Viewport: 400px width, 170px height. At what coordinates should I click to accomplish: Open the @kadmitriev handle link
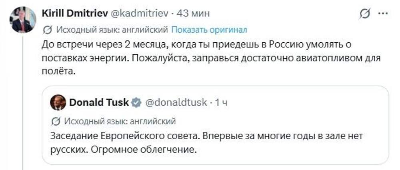click(x=137, y=14)
